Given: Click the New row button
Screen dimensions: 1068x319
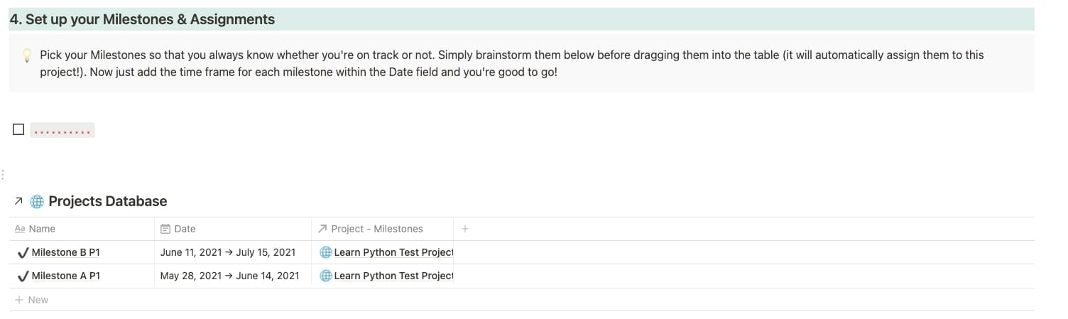Looking at the screenshot, I should tap(32, 300).
